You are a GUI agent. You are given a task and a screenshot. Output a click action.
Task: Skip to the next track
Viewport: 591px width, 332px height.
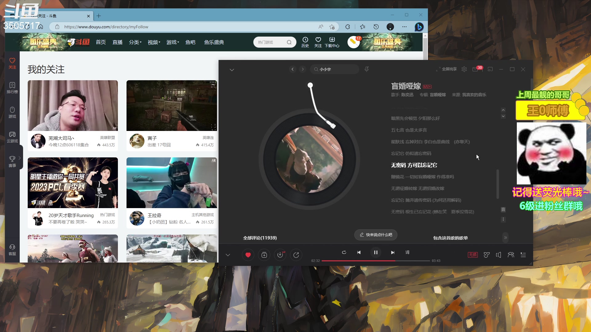(x=392, y=252)
